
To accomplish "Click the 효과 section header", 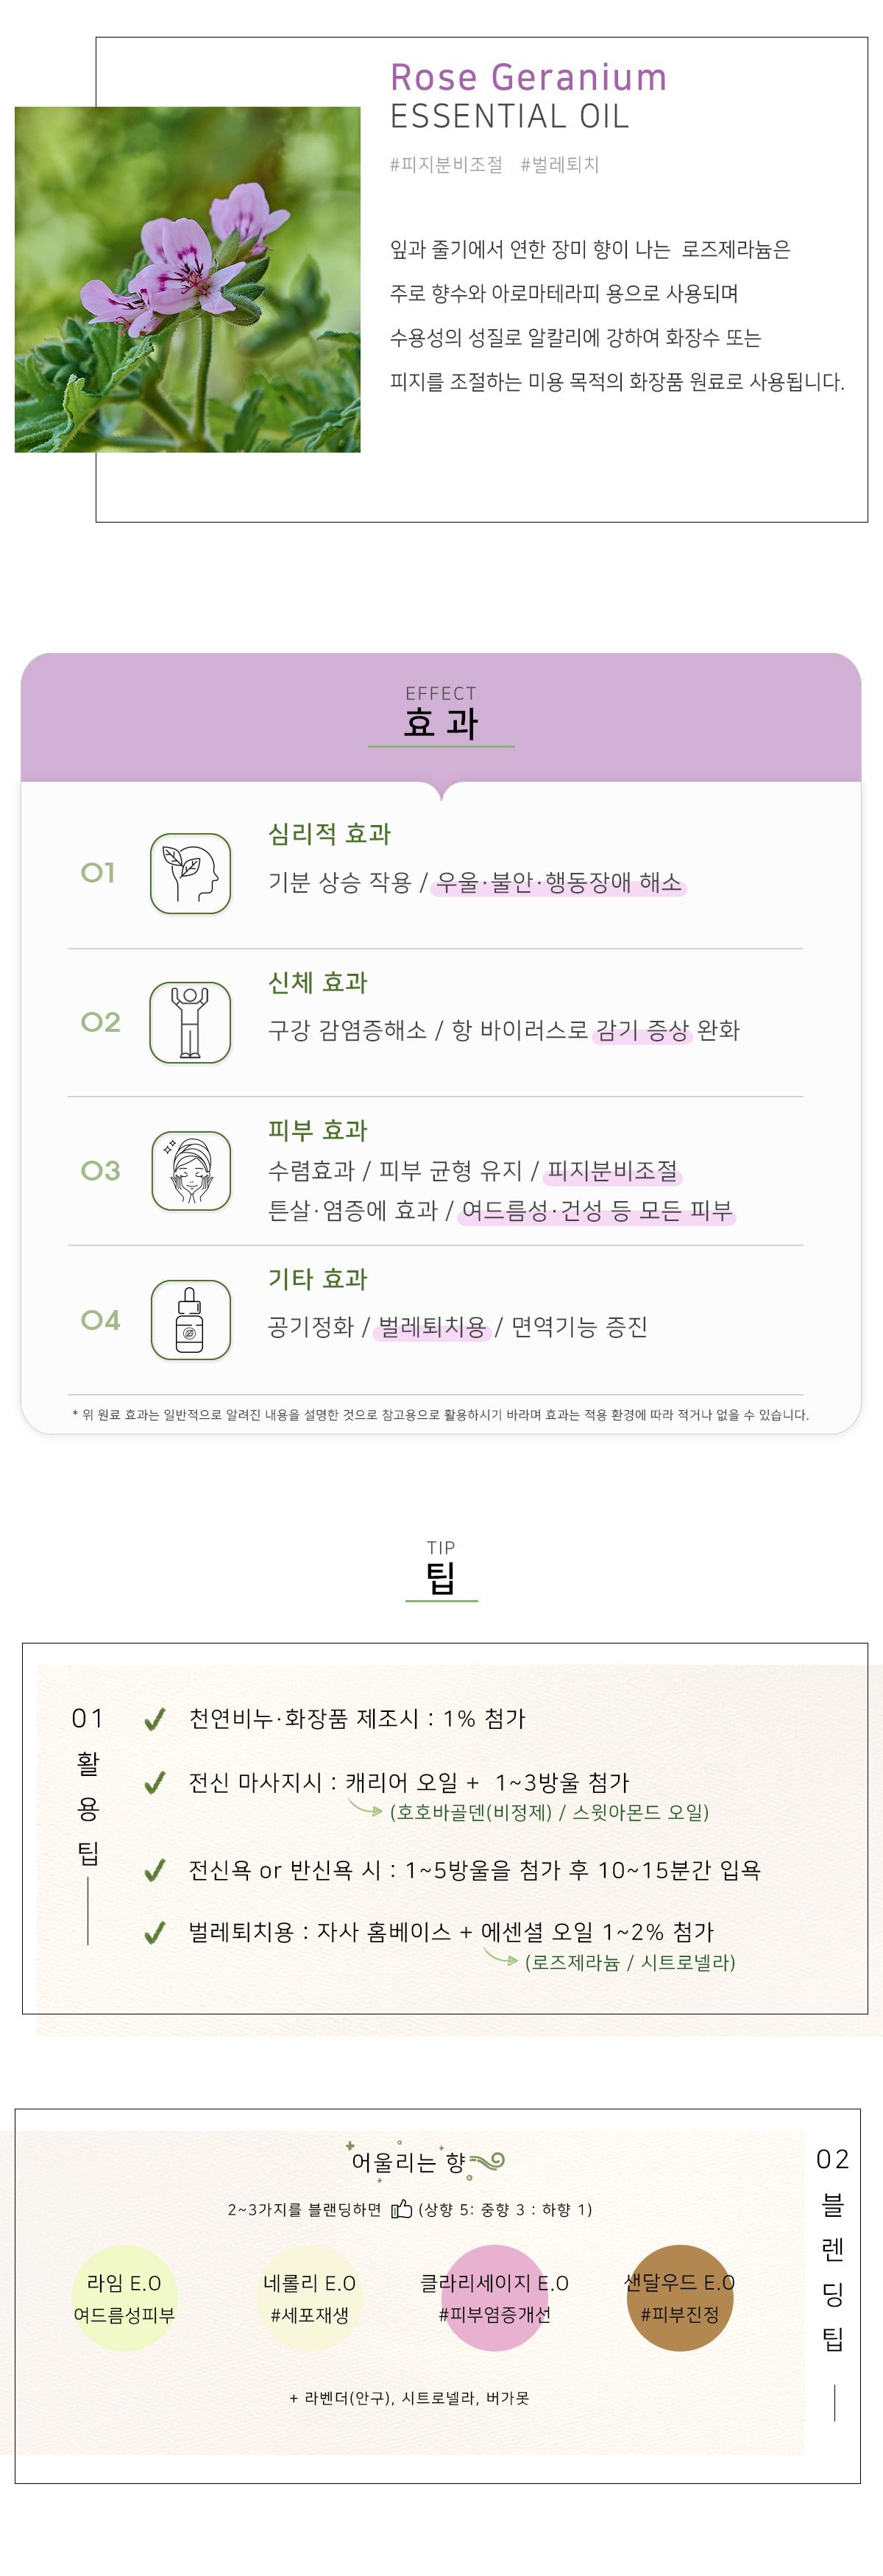I will (x=441, y=722).
